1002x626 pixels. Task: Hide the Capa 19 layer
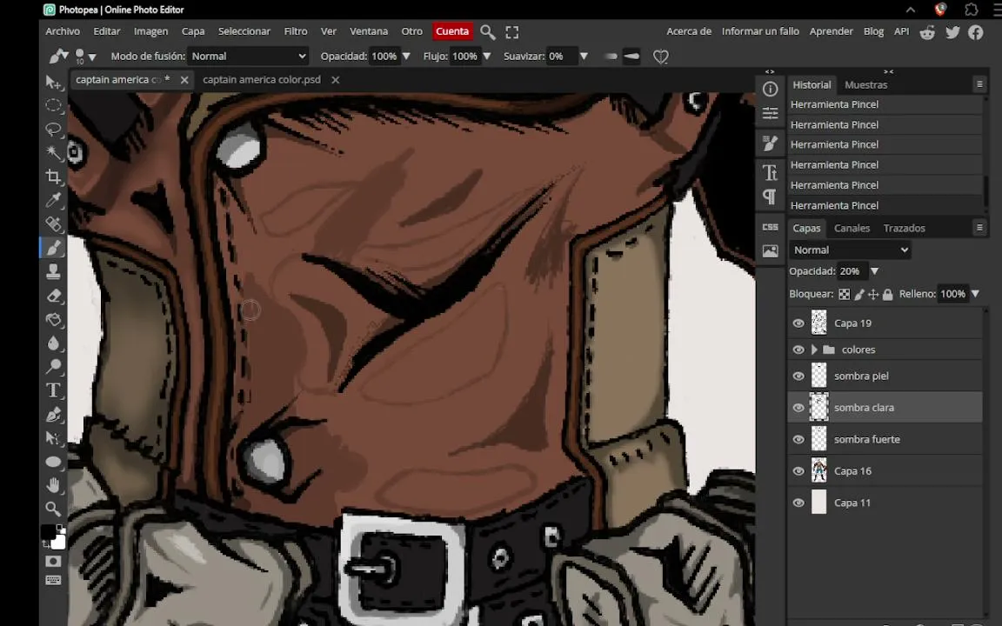tap(798, 323)
